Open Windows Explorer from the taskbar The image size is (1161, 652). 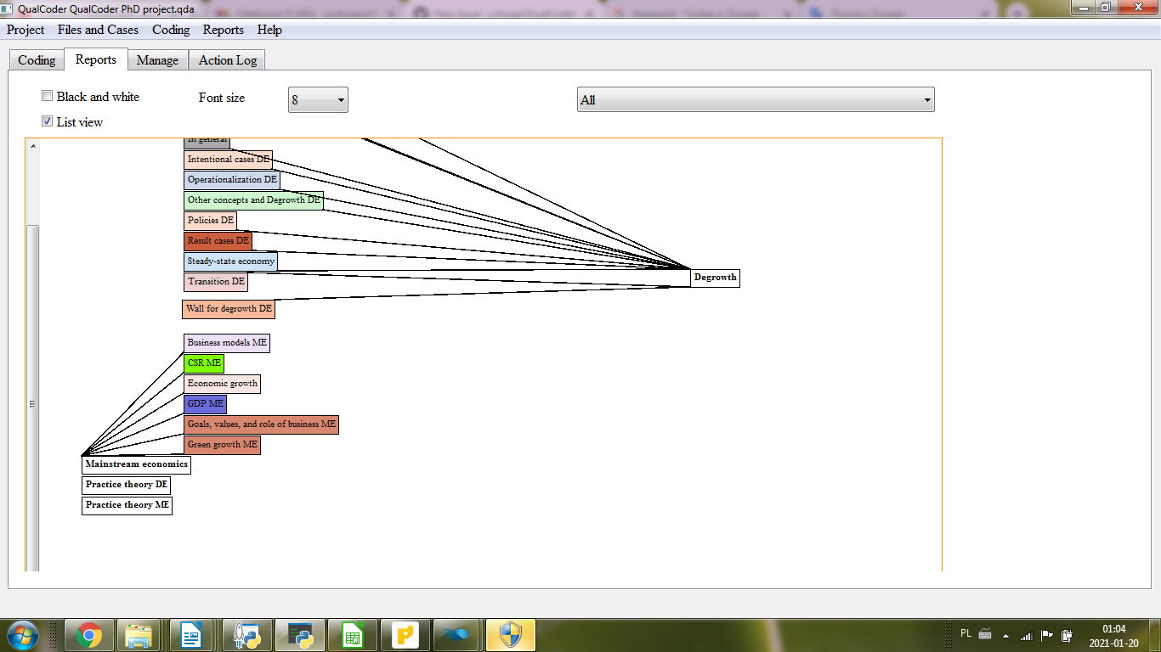click(x=140, y=634)
